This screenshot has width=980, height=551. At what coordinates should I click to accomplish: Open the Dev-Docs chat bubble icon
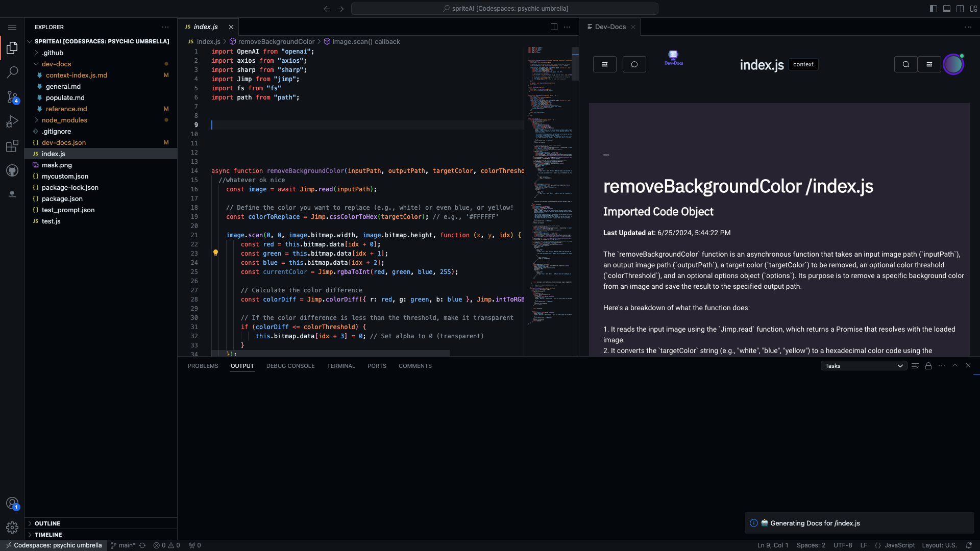coord(634,64)
